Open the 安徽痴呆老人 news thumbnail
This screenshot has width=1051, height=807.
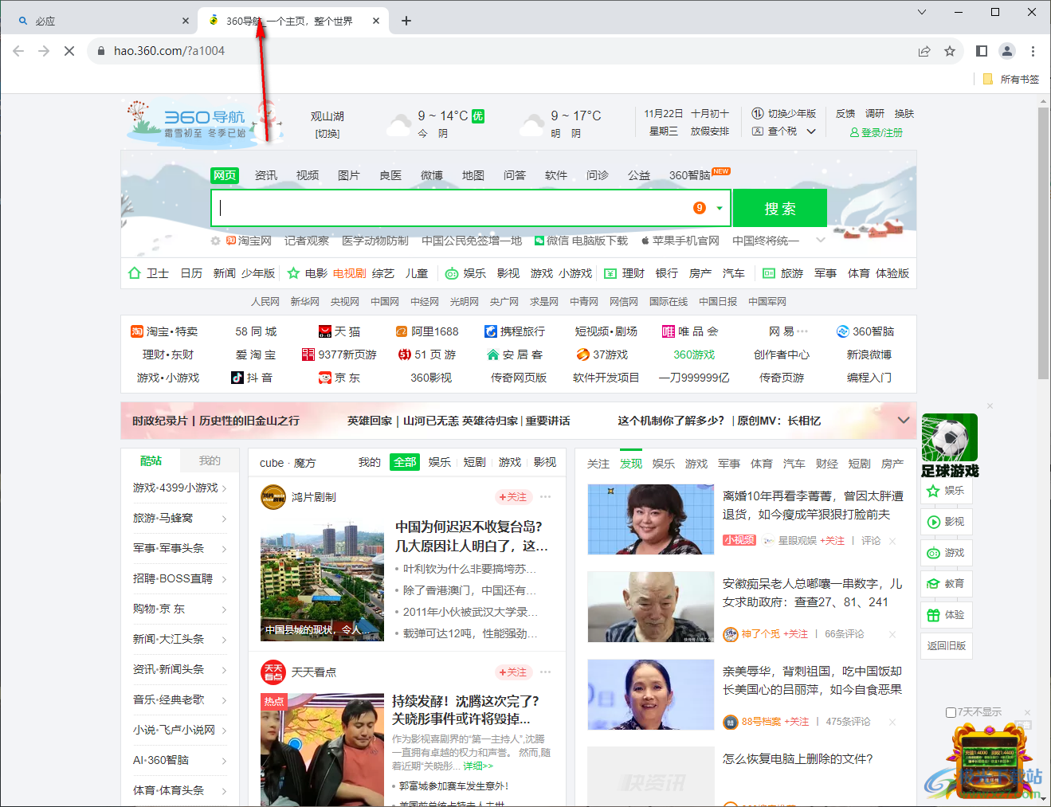pyautogui.click(x=650, y=606)
